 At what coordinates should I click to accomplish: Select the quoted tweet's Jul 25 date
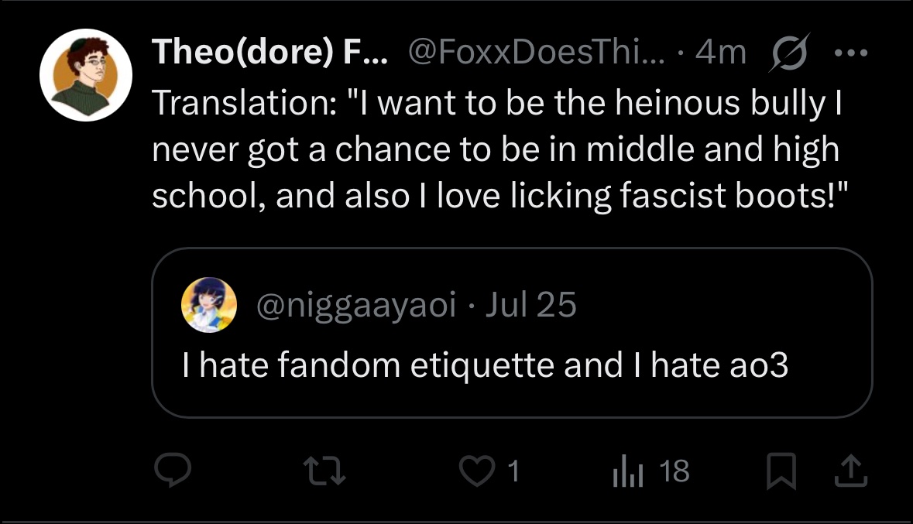[530, 304]
